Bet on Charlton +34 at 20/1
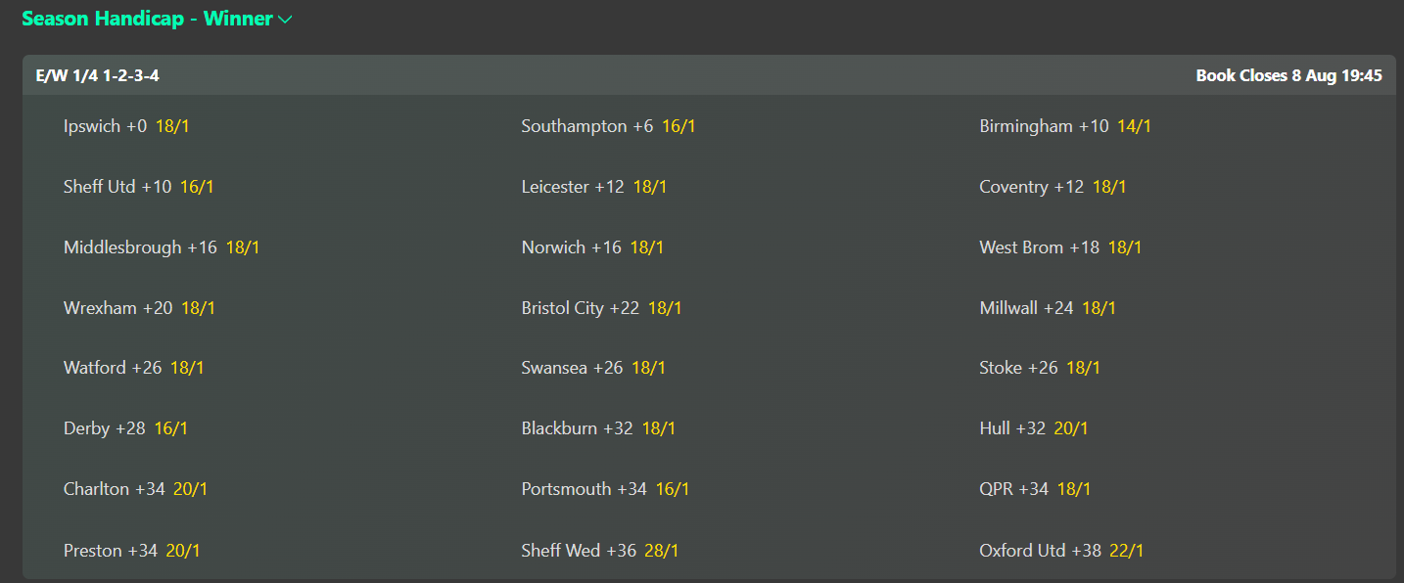This screenshot has height=583, width=1404. [135, 489]
